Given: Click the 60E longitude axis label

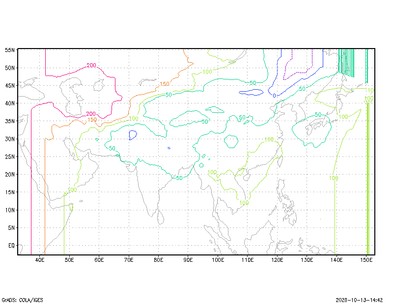Looking at the screenshot, I should (99, 260).
